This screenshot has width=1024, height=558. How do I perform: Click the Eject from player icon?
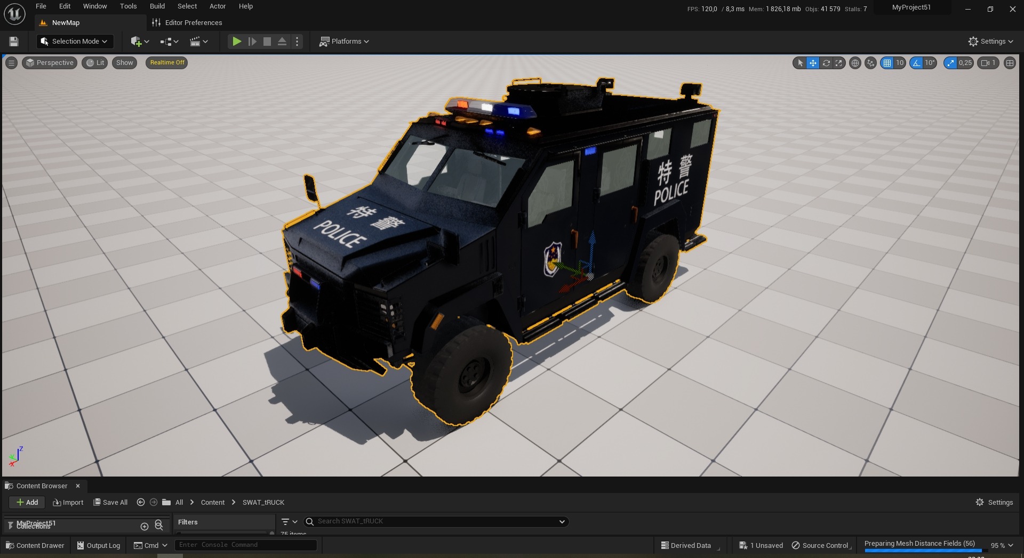pos(282,42)
